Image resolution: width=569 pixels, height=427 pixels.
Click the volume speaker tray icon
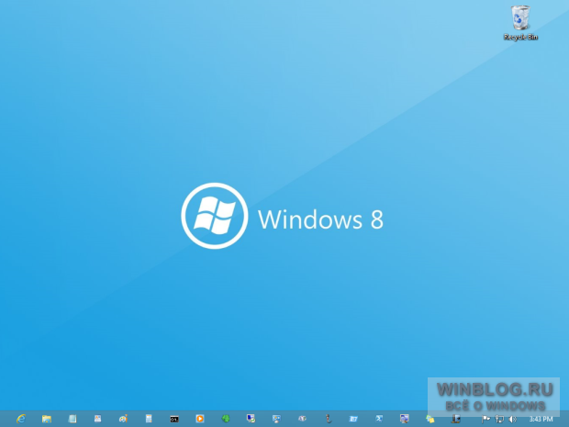click(x=512, y=419)
